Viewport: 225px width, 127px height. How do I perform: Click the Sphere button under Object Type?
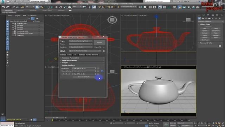pos(205,31)
